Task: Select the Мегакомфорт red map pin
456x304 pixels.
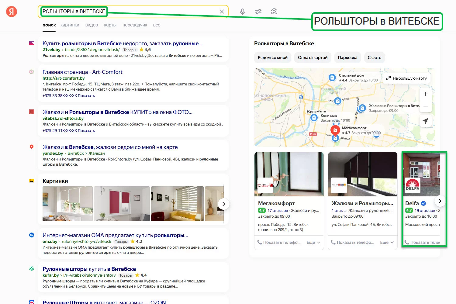Action: (x=335, y=130)
